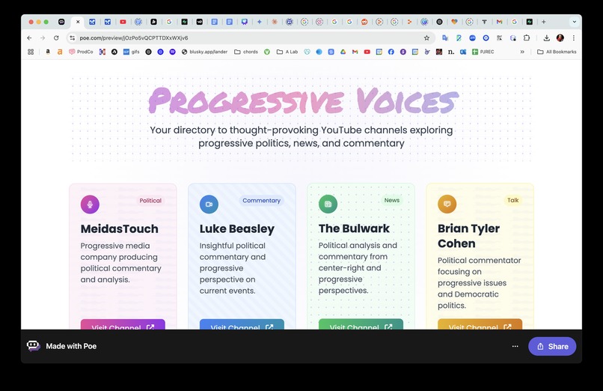This screenshot has height=391, width=603.
Task: Reload the page with the refresh icon
Action: click(x=56, y=37)
